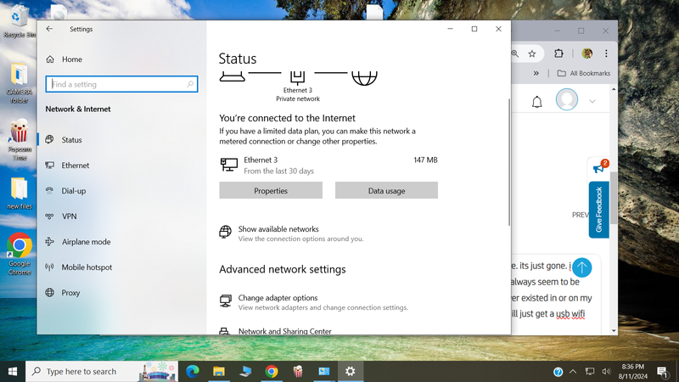Viewport: 679px width, 382px height.
Task: Click the network tray icon
Action: tap(589, 372)
